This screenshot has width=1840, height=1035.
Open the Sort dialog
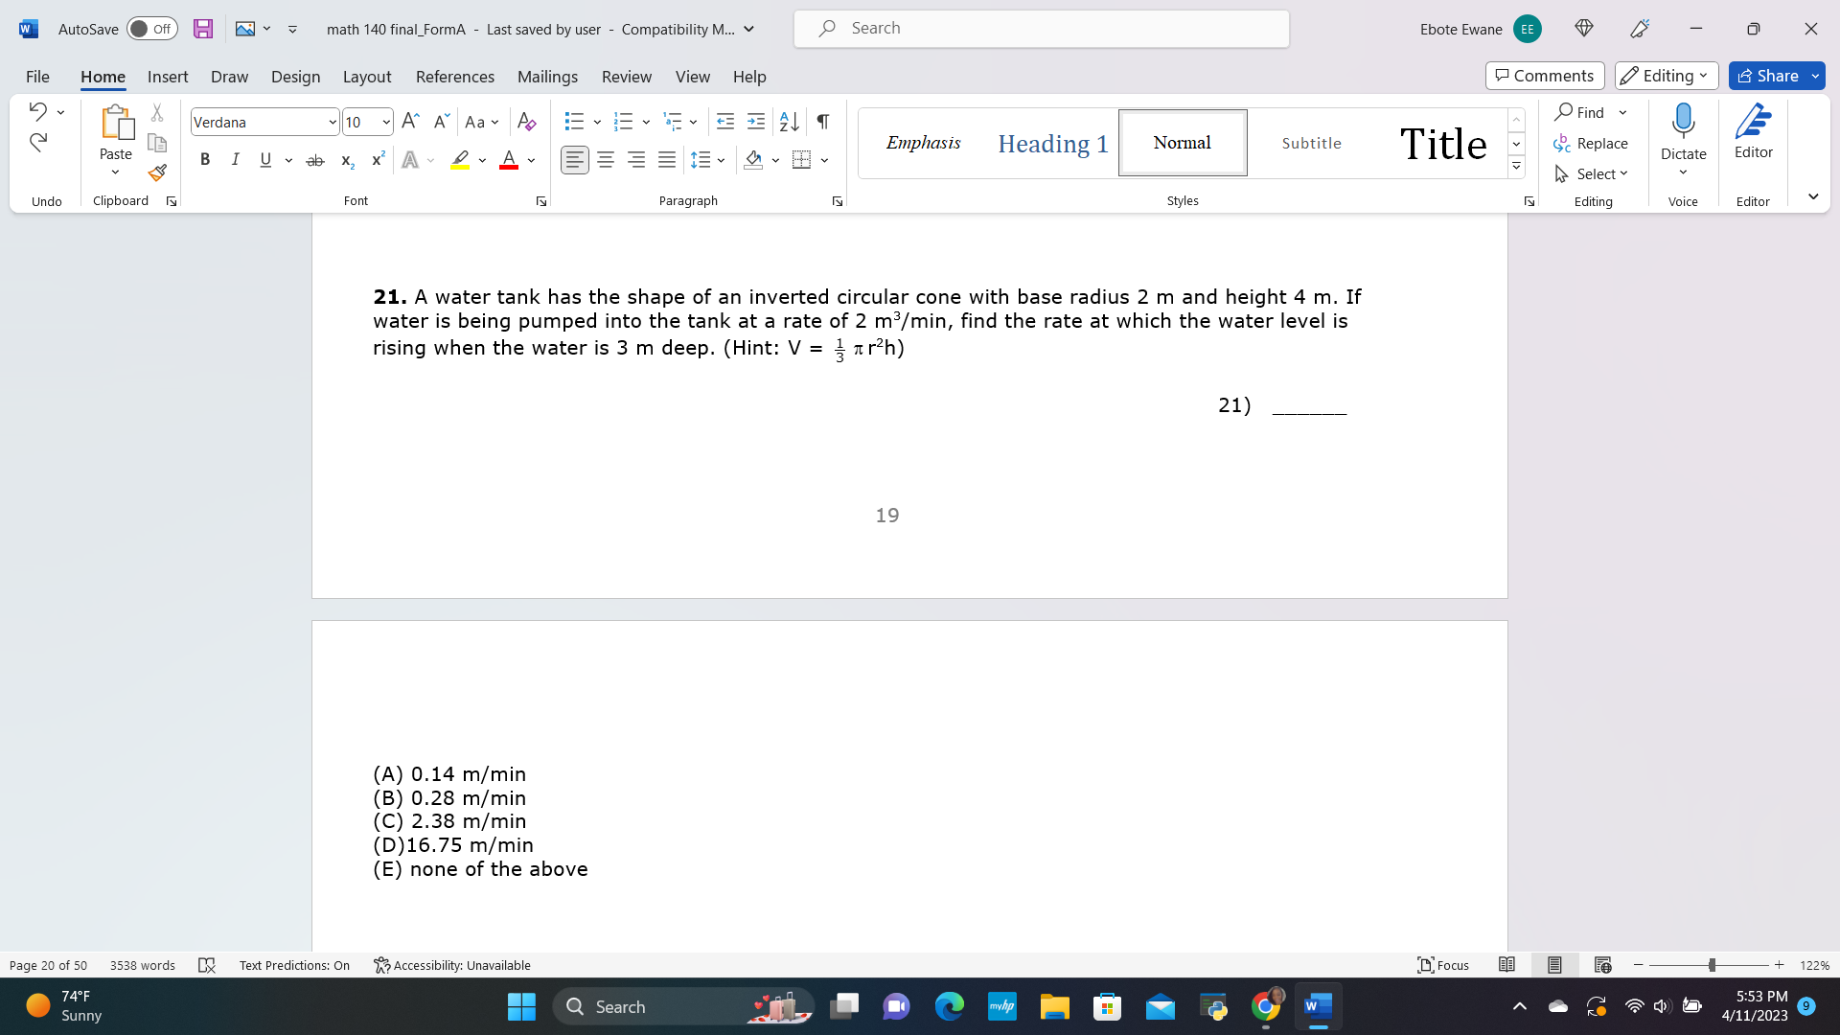pyautogui.click(x=788, y=122)
